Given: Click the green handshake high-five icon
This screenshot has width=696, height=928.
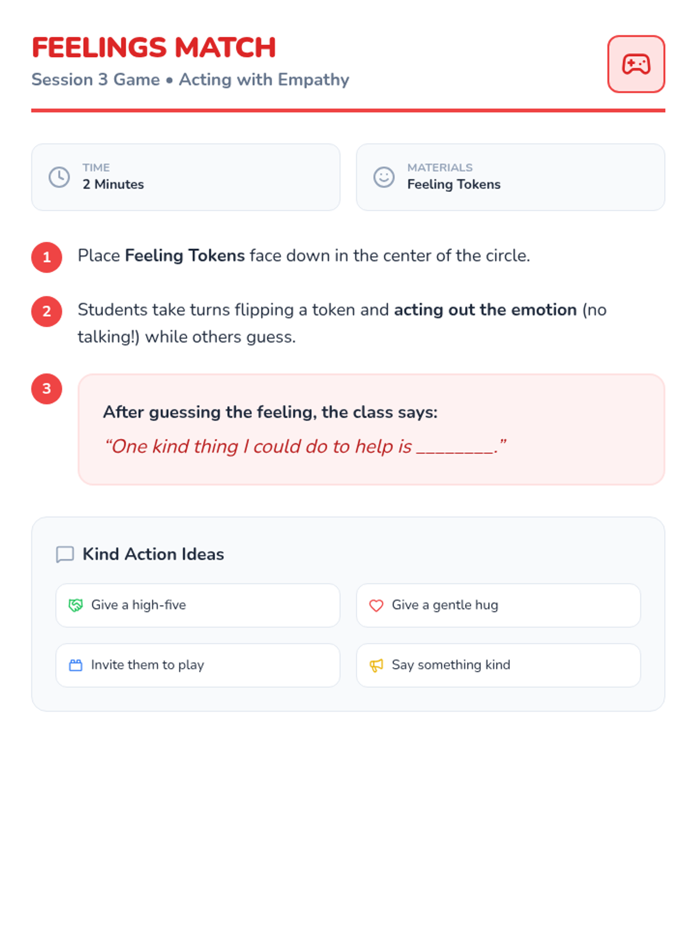Looking at the screenshot, I should (76, 606).
